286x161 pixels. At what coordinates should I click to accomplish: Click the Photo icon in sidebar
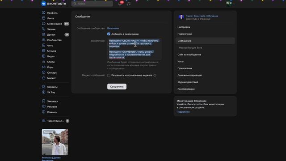44,45
